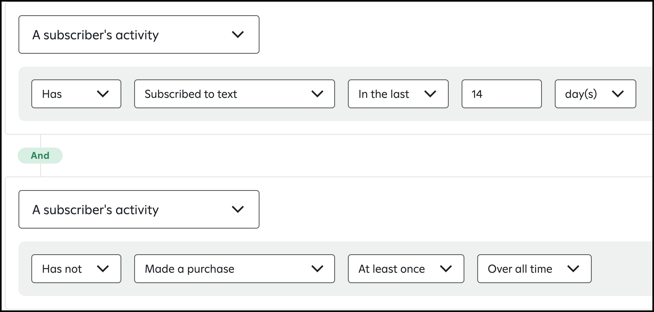Open the "Over all time" dropdown
This screenshot has height=312, width=654.
pos(534,269)
